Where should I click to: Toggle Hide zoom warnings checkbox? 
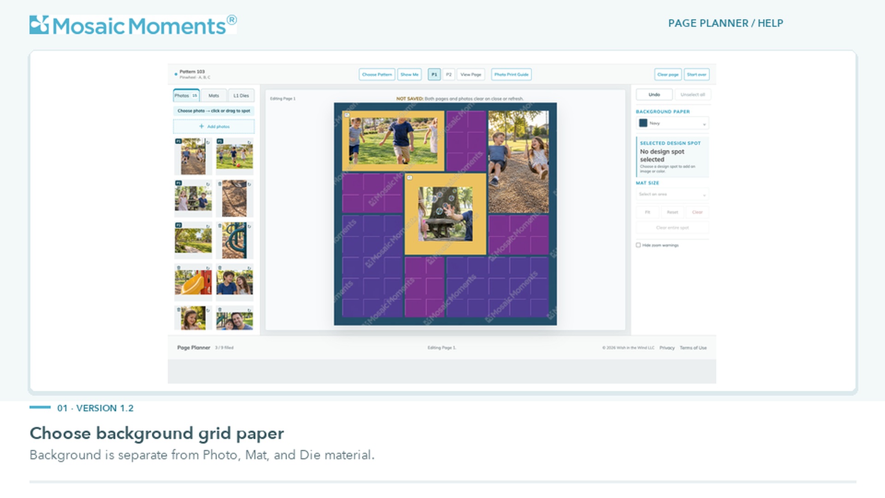point(638,245)
